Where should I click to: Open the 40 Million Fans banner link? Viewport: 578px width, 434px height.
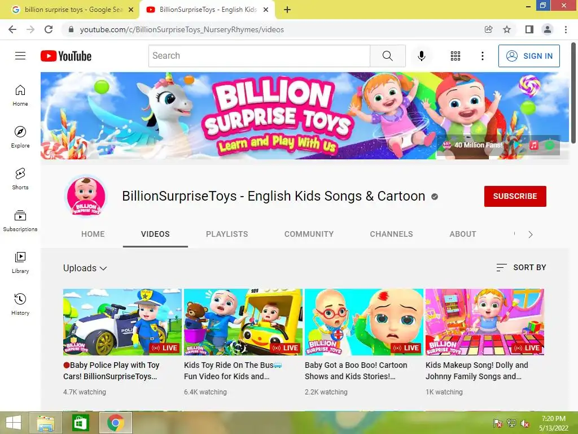473,145
